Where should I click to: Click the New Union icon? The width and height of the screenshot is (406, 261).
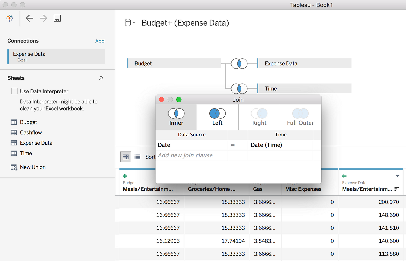(14, 167)
